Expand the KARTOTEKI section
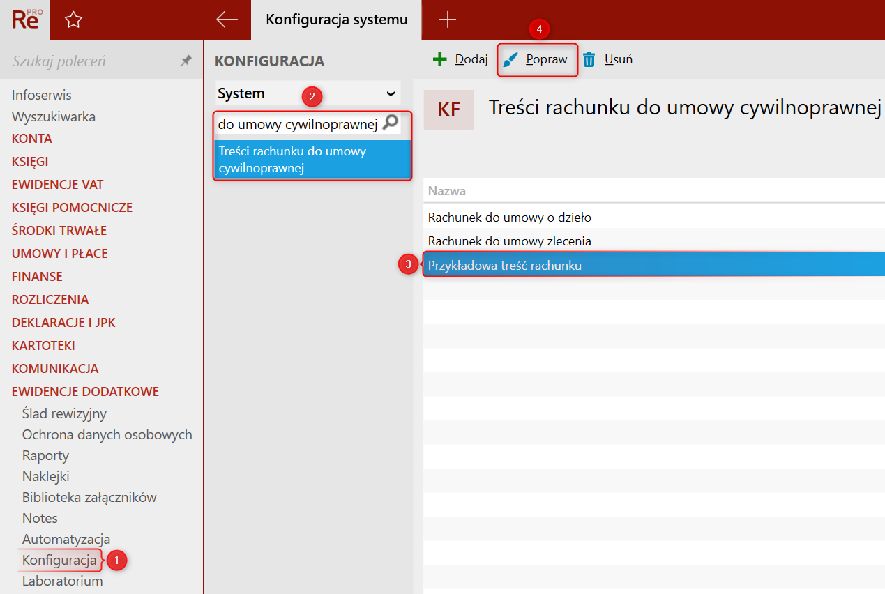885x594 pixels. point(43,346)
